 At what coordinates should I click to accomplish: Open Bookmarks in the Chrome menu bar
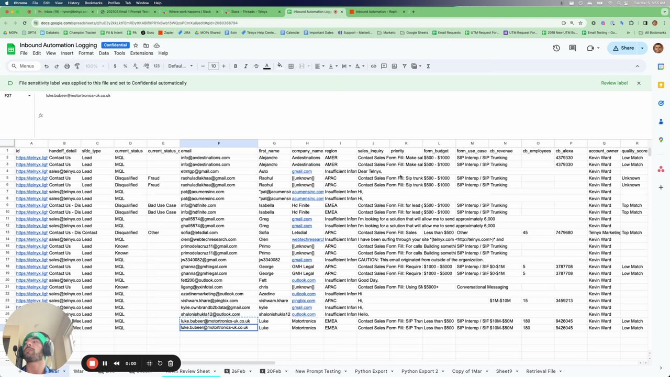(94, 3)
